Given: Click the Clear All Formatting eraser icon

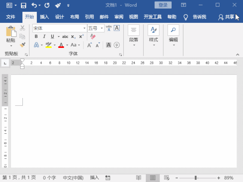Looking at the screenshot, I should coord(93,36).
